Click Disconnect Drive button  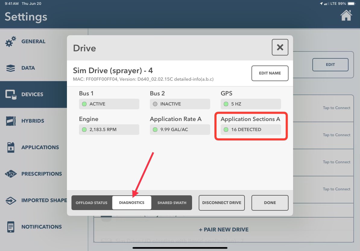222,203
